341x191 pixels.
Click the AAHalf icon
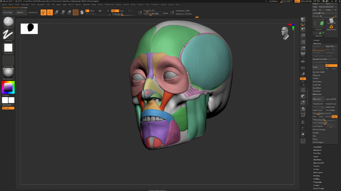[x=303, y=48]
